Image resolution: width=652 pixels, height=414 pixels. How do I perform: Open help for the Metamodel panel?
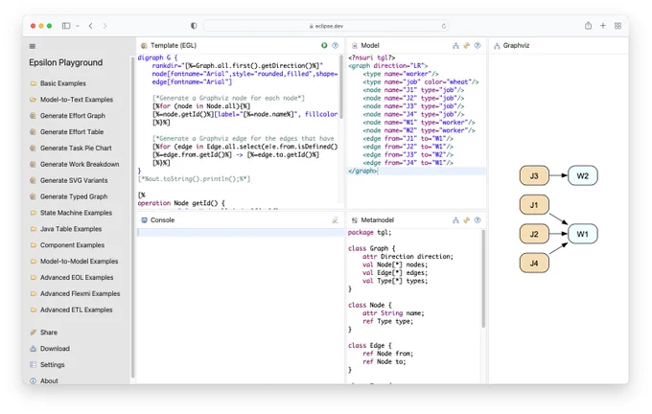[477, 219]
